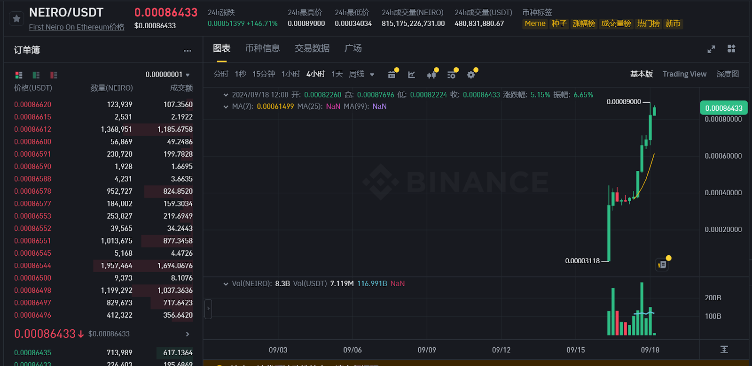This screenshot has height=366, width=752.
Task: Click the 0.00089000 high price marker
Action: (624, 102)
